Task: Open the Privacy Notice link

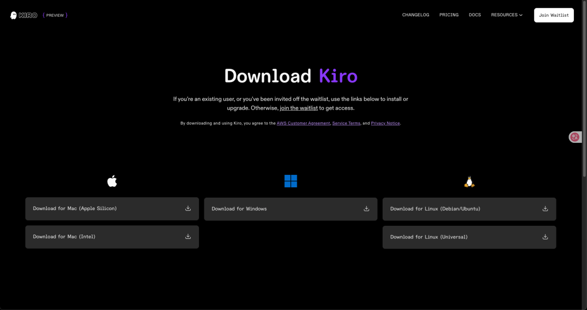Action: (x=385, y=123)
